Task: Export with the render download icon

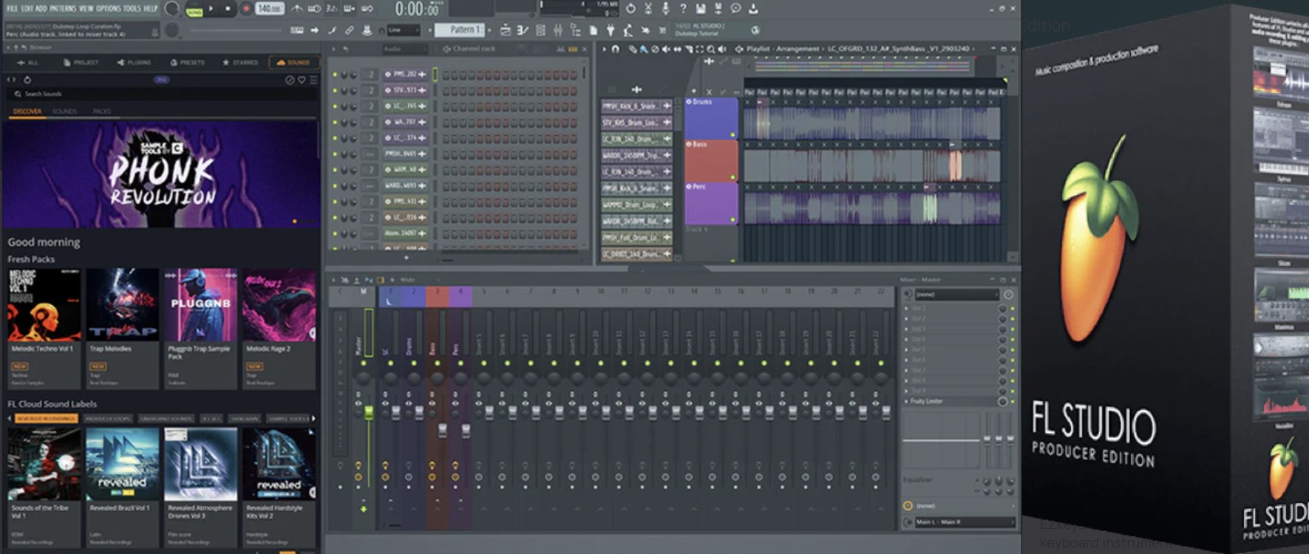Action: coord(753,9)
